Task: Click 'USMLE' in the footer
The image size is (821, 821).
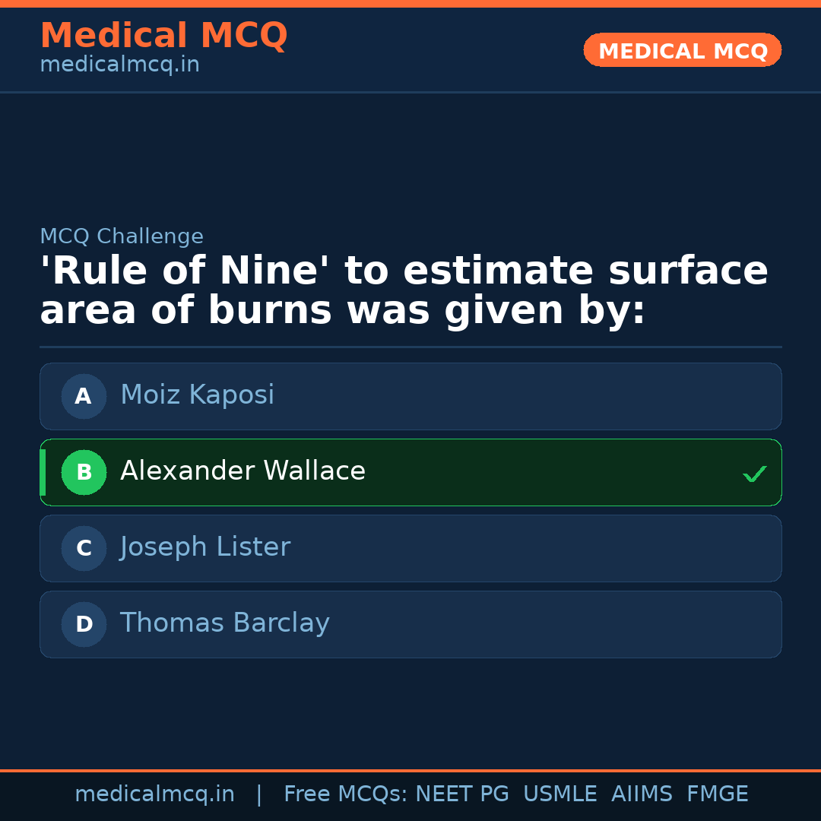Action: pos(559,794)
